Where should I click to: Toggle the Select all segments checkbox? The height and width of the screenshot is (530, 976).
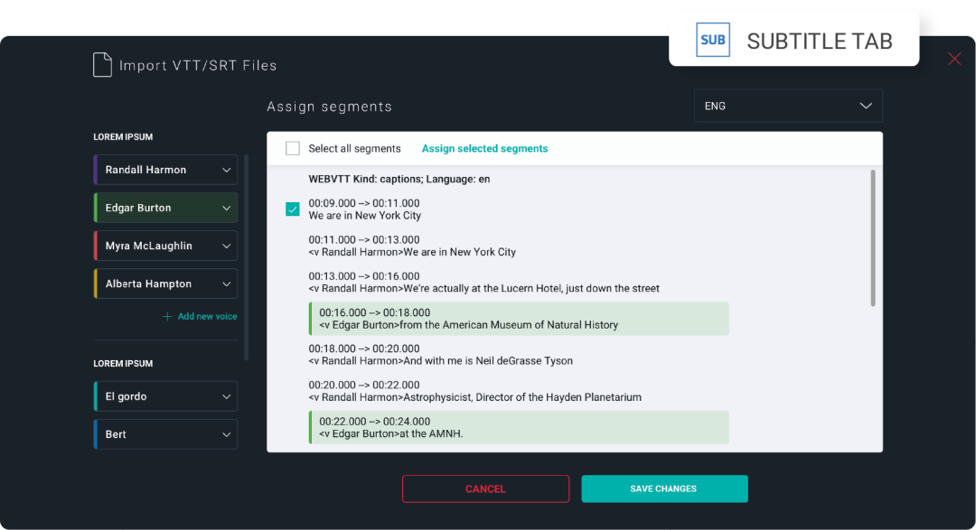293,149
